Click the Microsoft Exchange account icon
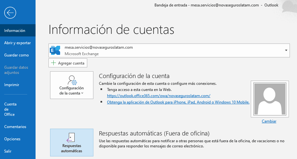This screenshot has width=297, height=159. click(55, 50)
